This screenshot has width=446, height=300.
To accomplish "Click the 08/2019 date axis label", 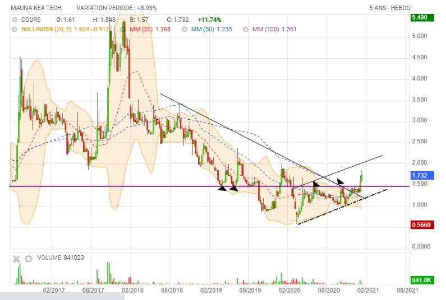I will click(250, 290).
